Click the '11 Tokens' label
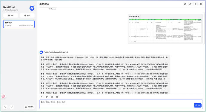 tap(53, 9)
